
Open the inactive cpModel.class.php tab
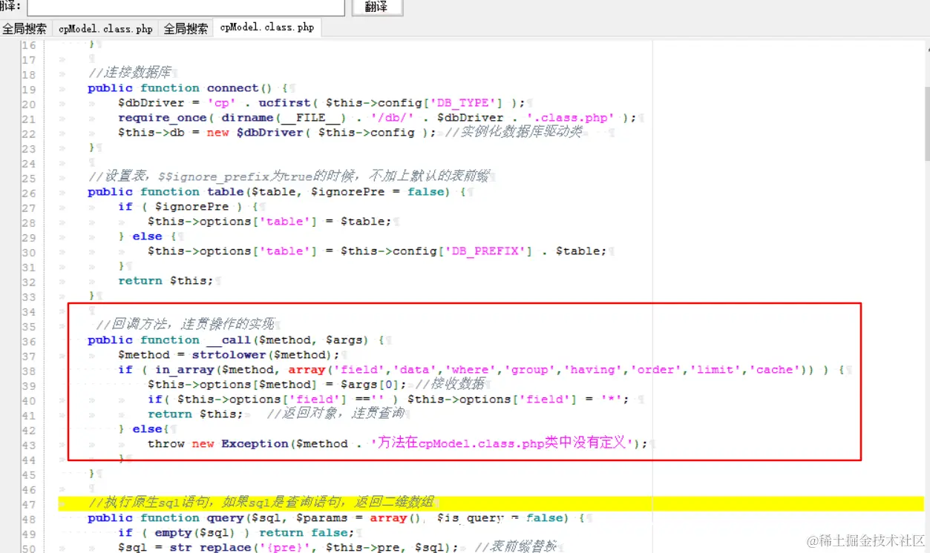106,29
